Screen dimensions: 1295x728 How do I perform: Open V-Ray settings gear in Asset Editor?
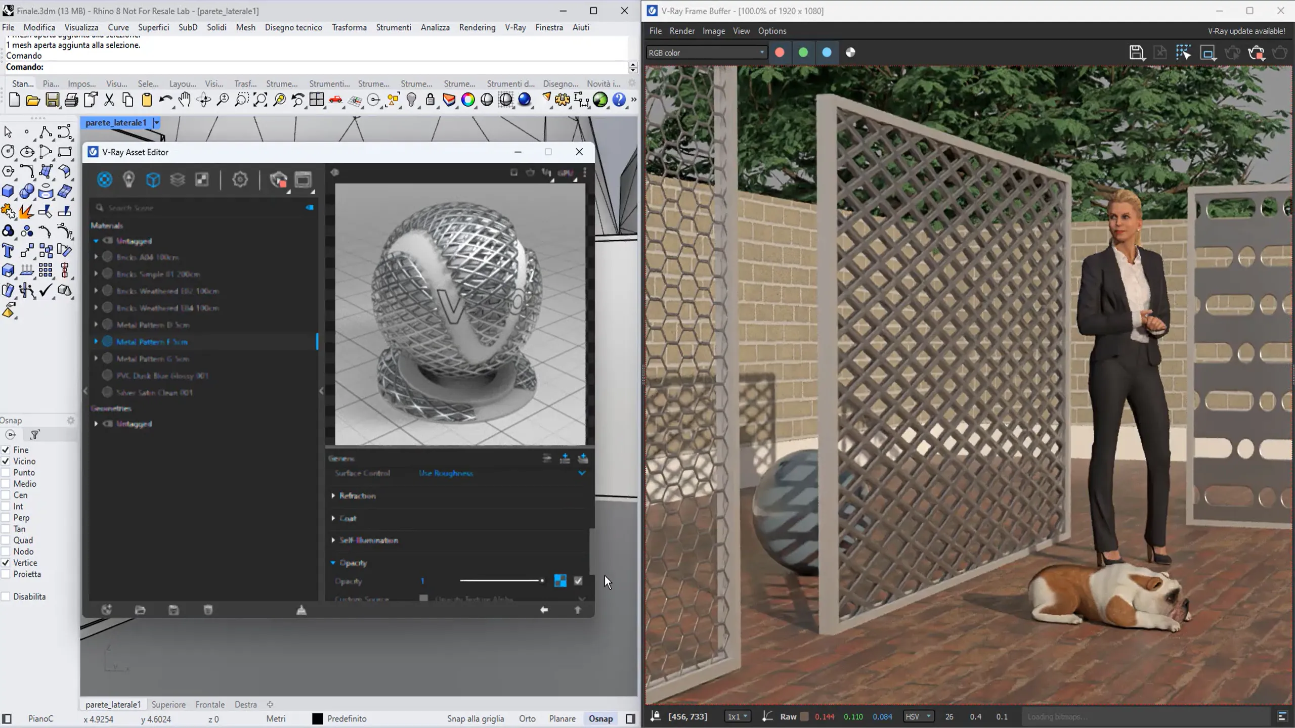click(240, 179)
